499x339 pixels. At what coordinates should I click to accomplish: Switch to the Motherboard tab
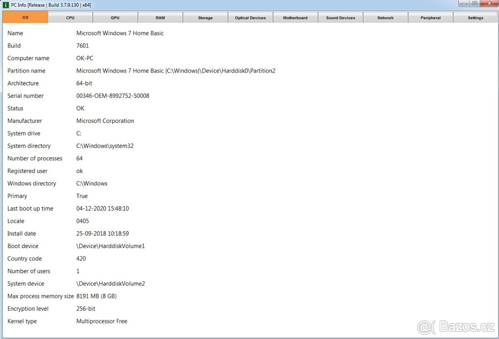point(295,18)
